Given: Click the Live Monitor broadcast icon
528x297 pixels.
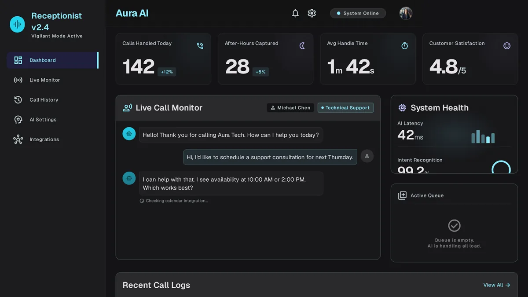Looking at the screenshot, I should tap(18, 80).
